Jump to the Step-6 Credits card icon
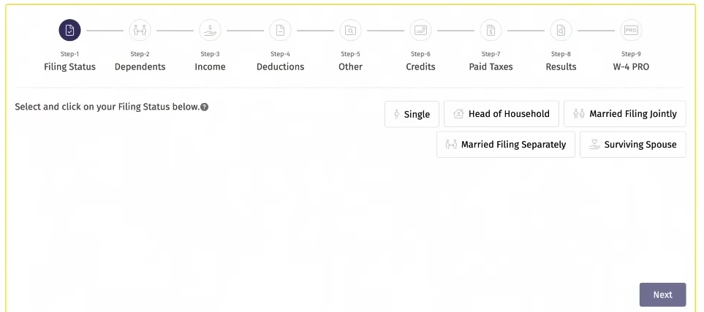 click(x=420, y=31)
